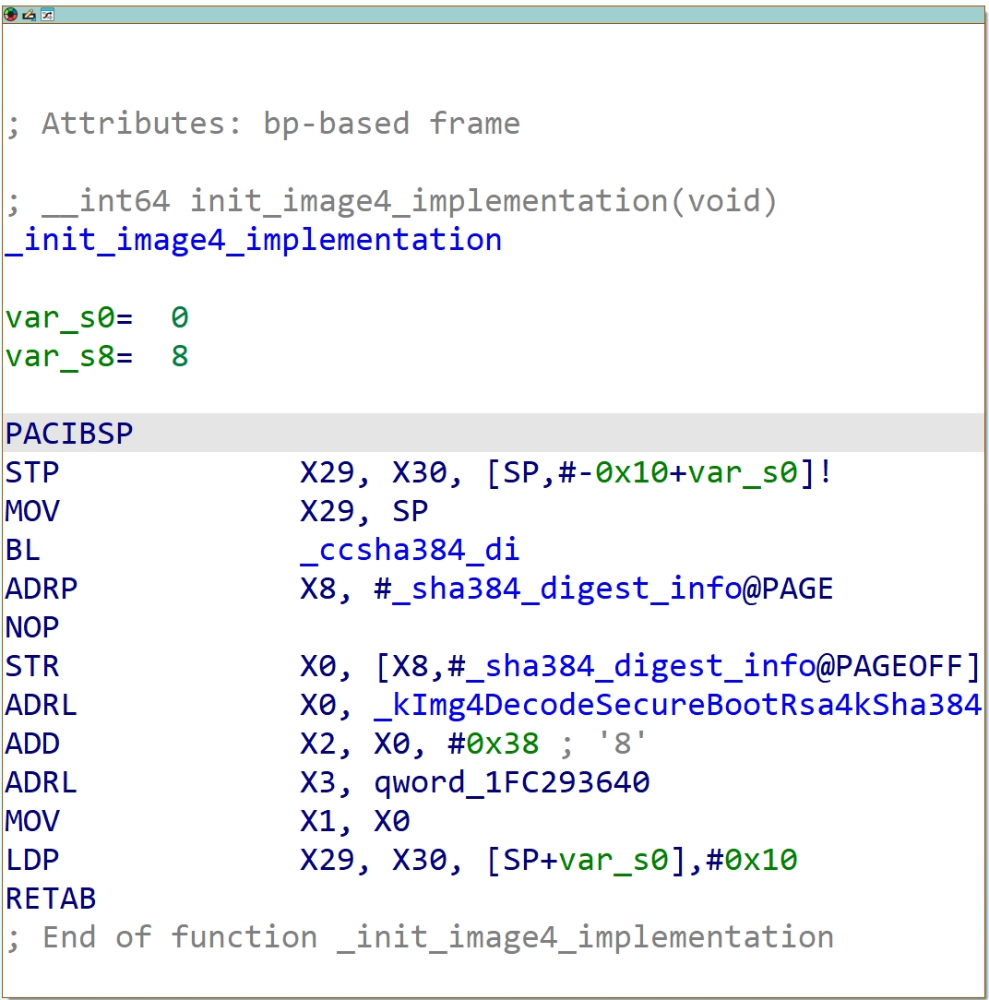Click the _init_image4_implementation function label
Image resolution: width=989 pixels, height=1000 pixels.
(254, 240)
